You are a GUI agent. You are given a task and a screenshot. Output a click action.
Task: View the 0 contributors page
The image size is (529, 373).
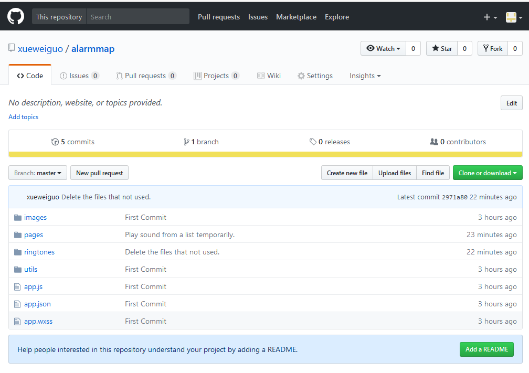[x=458, y=142]
